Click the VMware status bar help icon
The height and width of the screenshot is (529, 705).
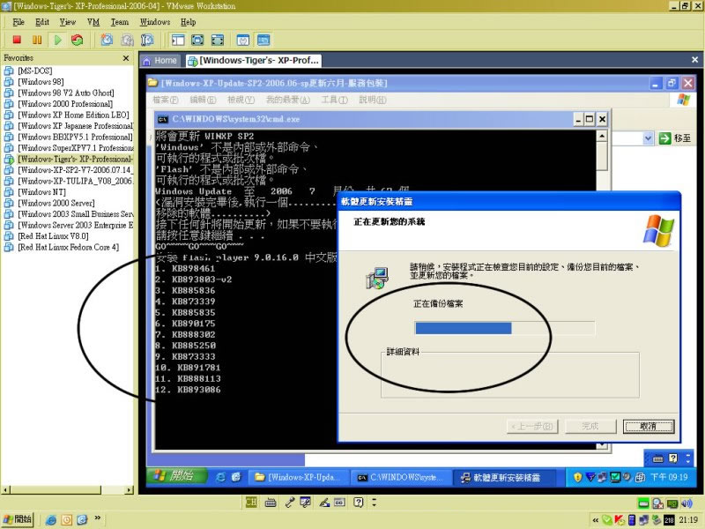[x=358, y=503]
